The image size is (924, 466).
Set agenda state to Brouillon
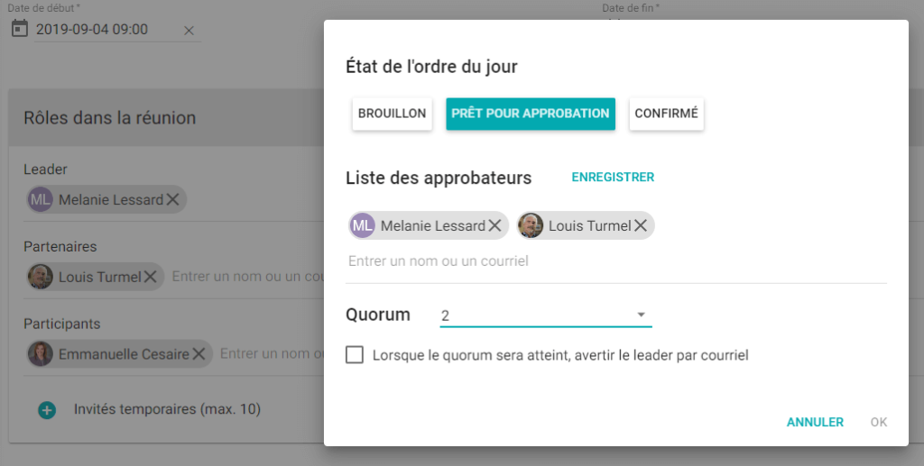point(392,114)
